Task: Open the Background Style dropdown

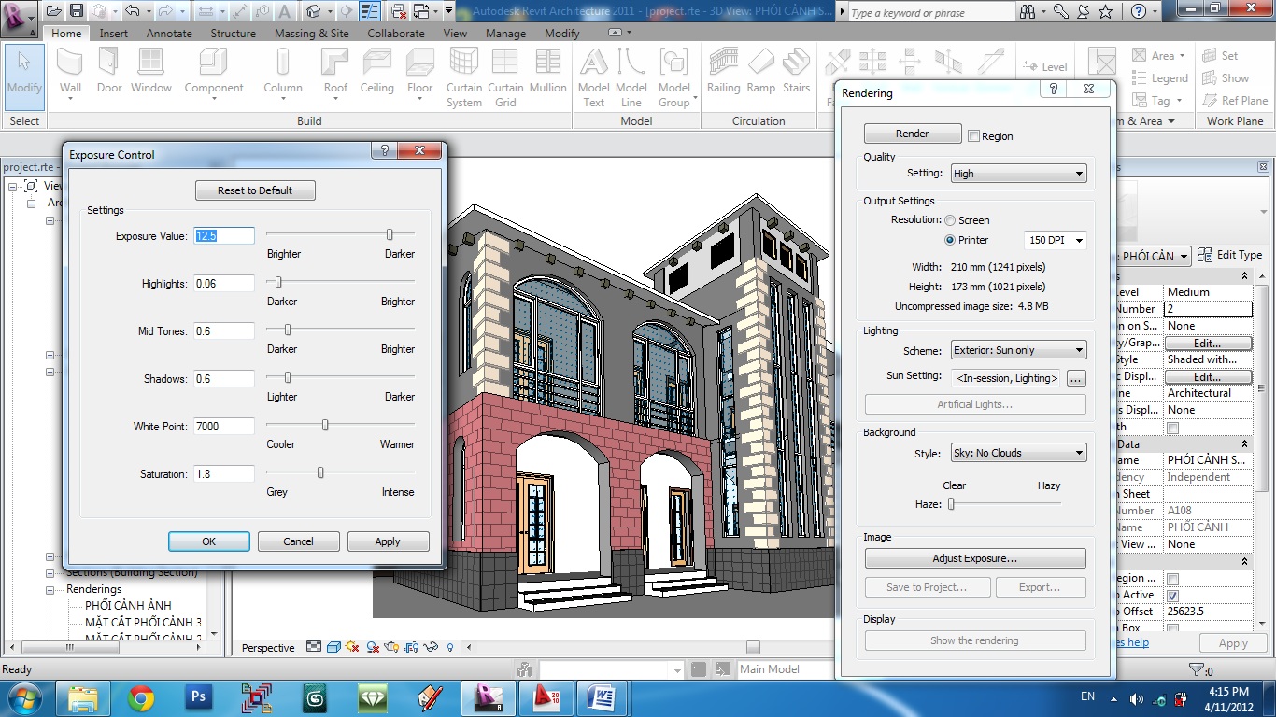Action: pos(1018,453)
